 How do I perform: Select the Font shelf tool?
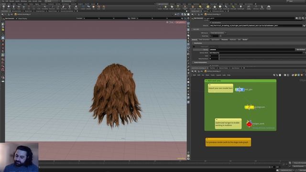click(69, 7)
